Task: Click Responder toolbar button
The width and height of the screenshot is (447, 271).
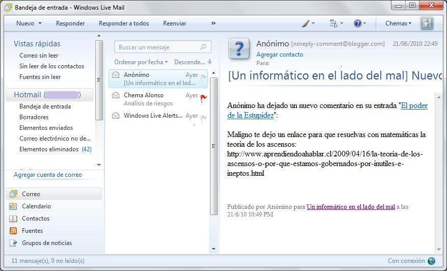Action: click(x=70, y=23)
